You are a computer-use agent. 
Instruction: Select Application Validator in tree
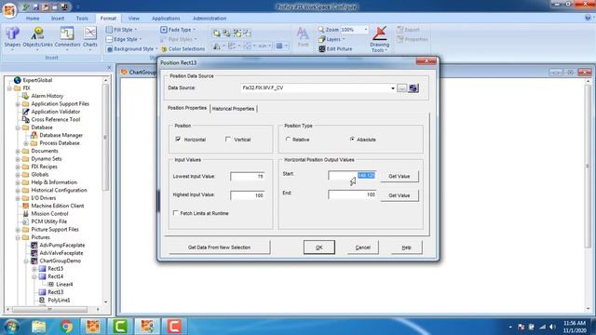point(56,112)
